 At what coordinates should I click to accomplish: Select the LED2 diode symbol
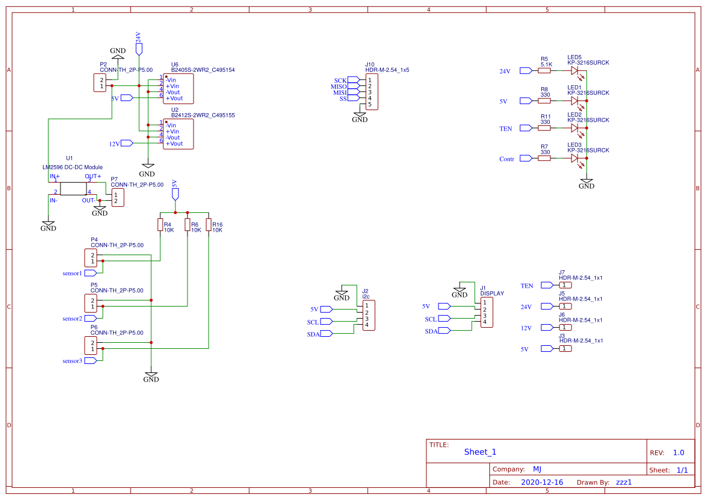[x=575, y=129]
